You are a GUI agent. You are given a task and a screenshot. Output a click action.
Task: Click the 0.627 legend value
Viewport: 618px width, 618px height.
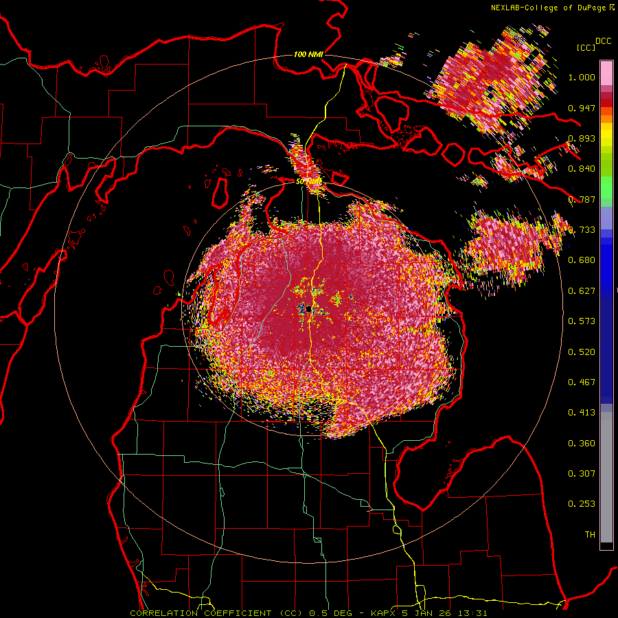tap(582, 291)
